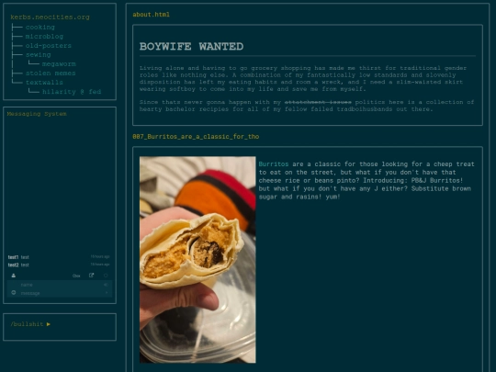Screen dimensions: 496x372
Task: Open the microblog directory link
Action: 44,37
